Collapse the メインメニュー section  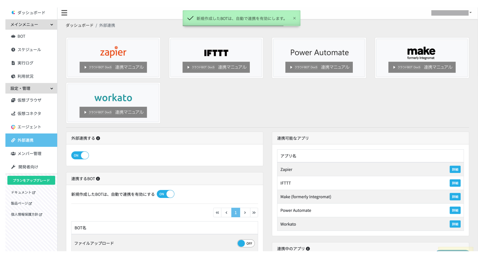tap(31, 24)
